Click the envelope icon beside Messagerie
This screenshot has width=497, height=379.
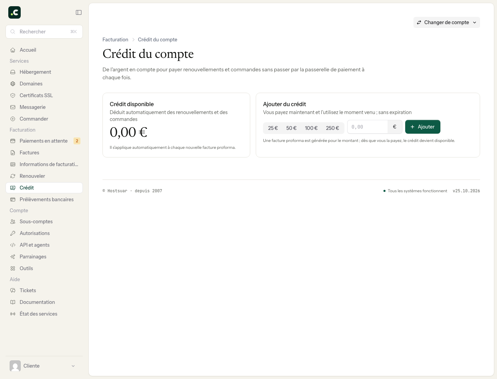click(x=13, y=107)
